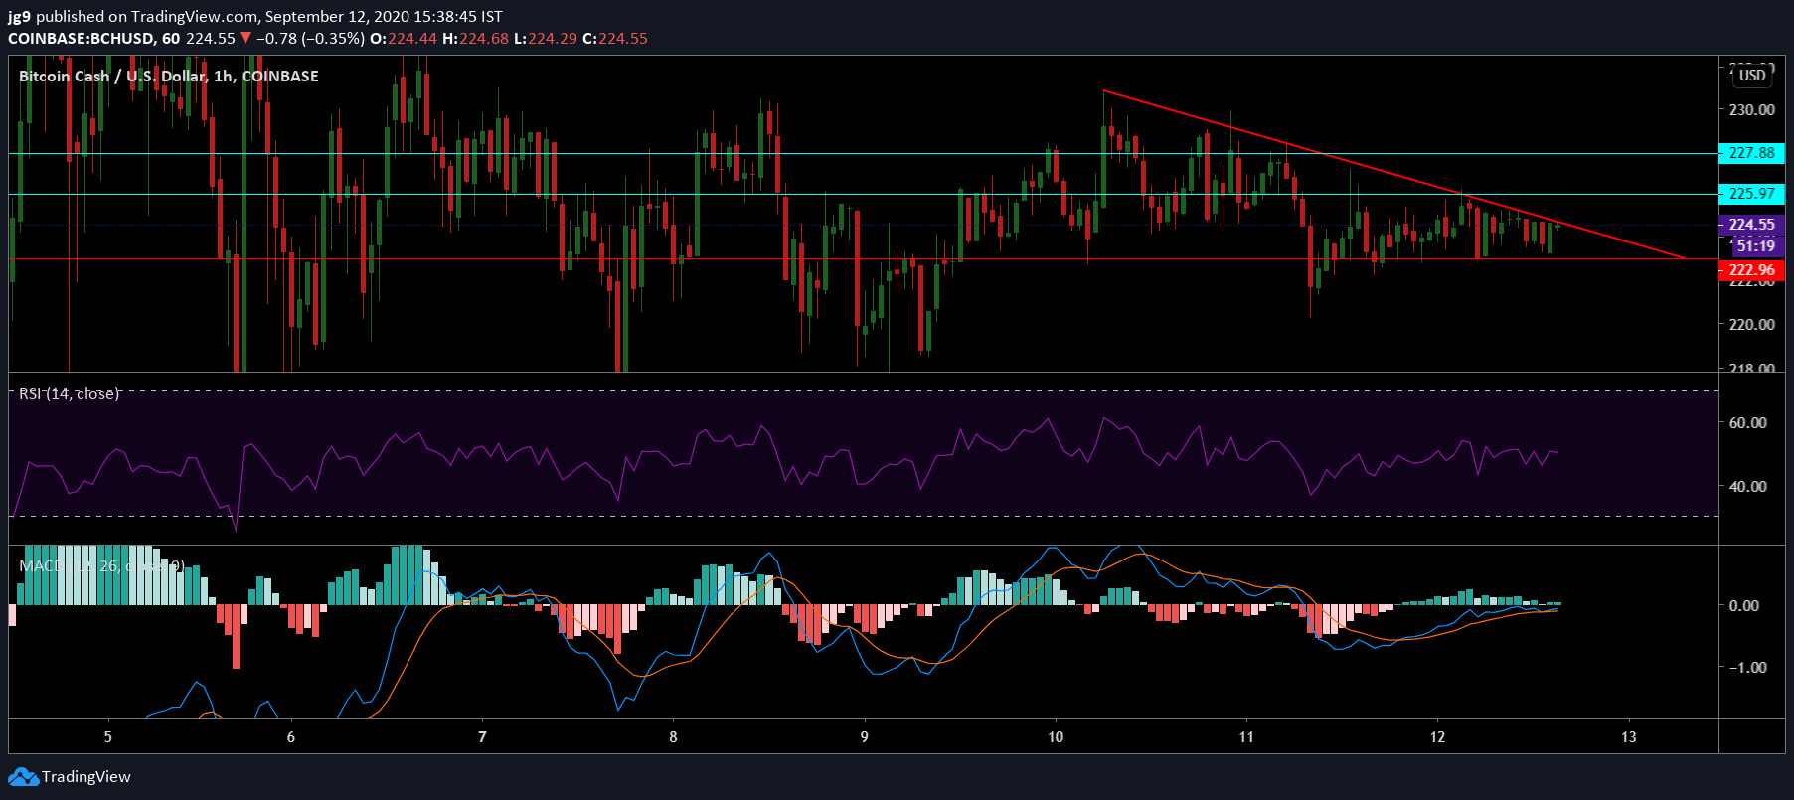Click the 220.00 price axis value
The width and height of the screenshot is (1794, 800).
coord(1751,324)
